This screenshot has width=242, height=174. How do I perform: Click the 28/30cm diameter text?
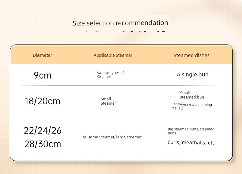point(43,144)
